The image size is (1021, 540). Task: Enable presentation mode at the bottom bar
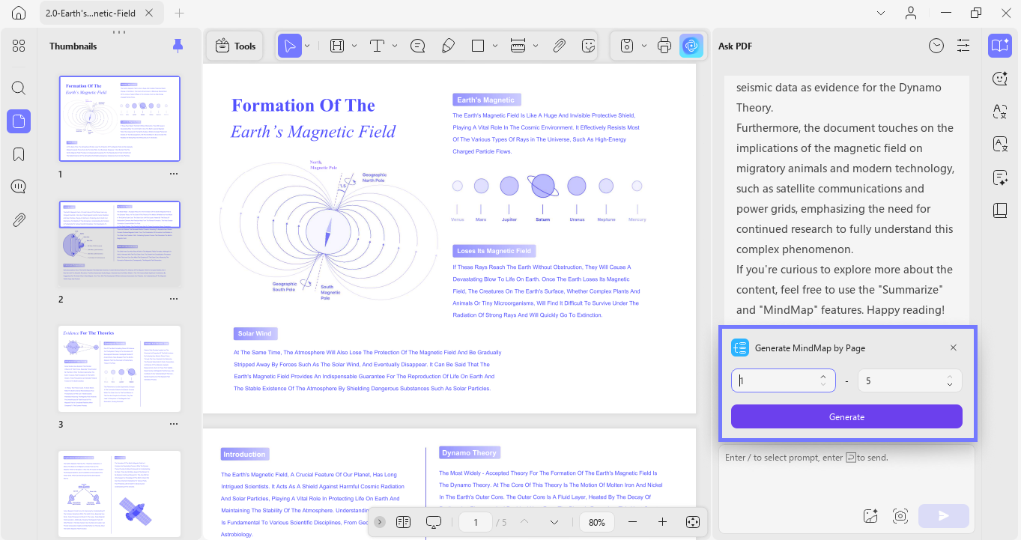(434, 522)
